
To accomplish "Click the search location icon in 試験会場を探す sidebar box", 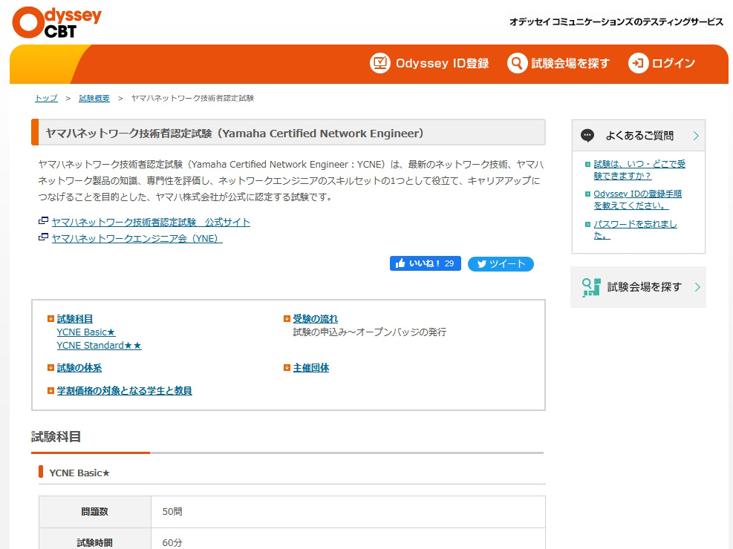I will 591,286.
